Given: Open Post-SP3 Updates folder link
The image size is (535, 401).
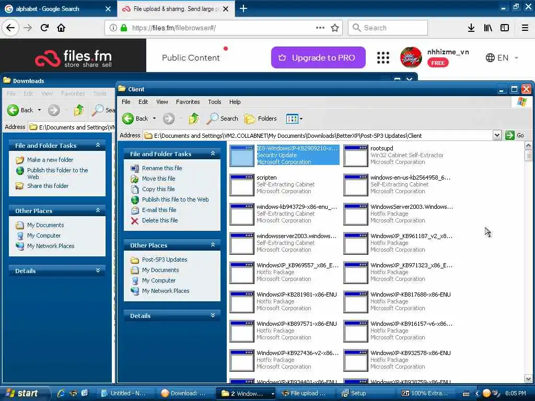Looking at the screenshot, I should coord(165,260).
